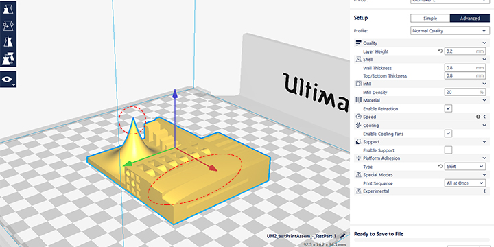Click the 'Enable Support' label
Image resolution: width=494 pixels, height=247 pixels.
click(x=378, y=150)
